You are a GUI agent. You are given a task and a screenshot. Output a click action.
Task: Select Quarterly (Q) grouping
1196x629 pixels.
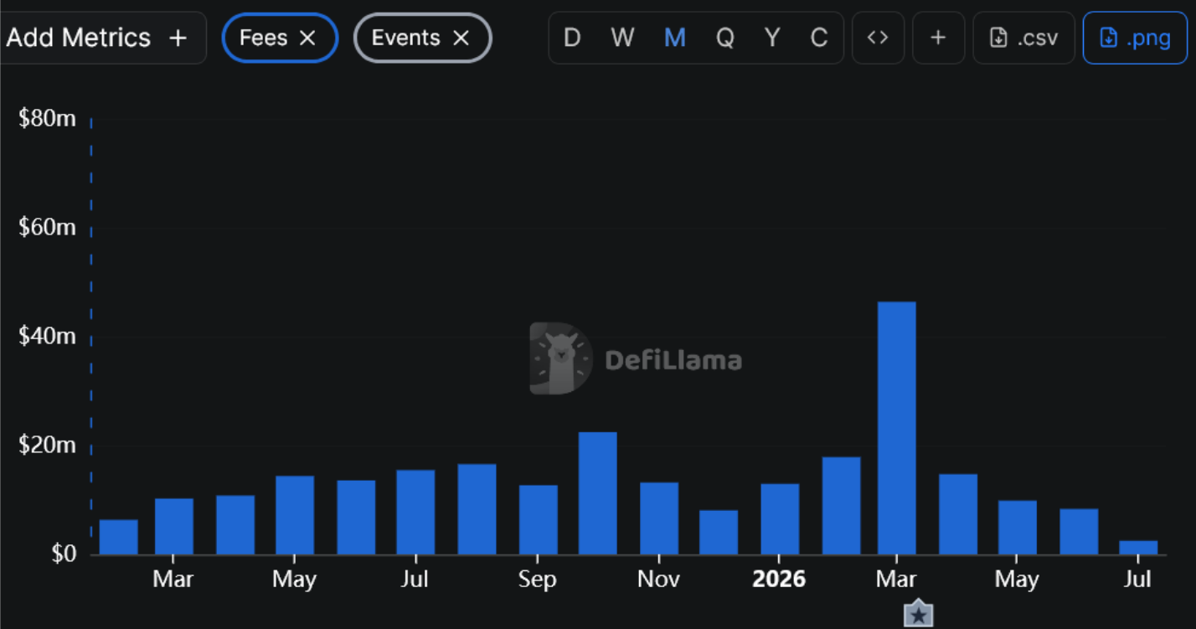pos(724,38)
